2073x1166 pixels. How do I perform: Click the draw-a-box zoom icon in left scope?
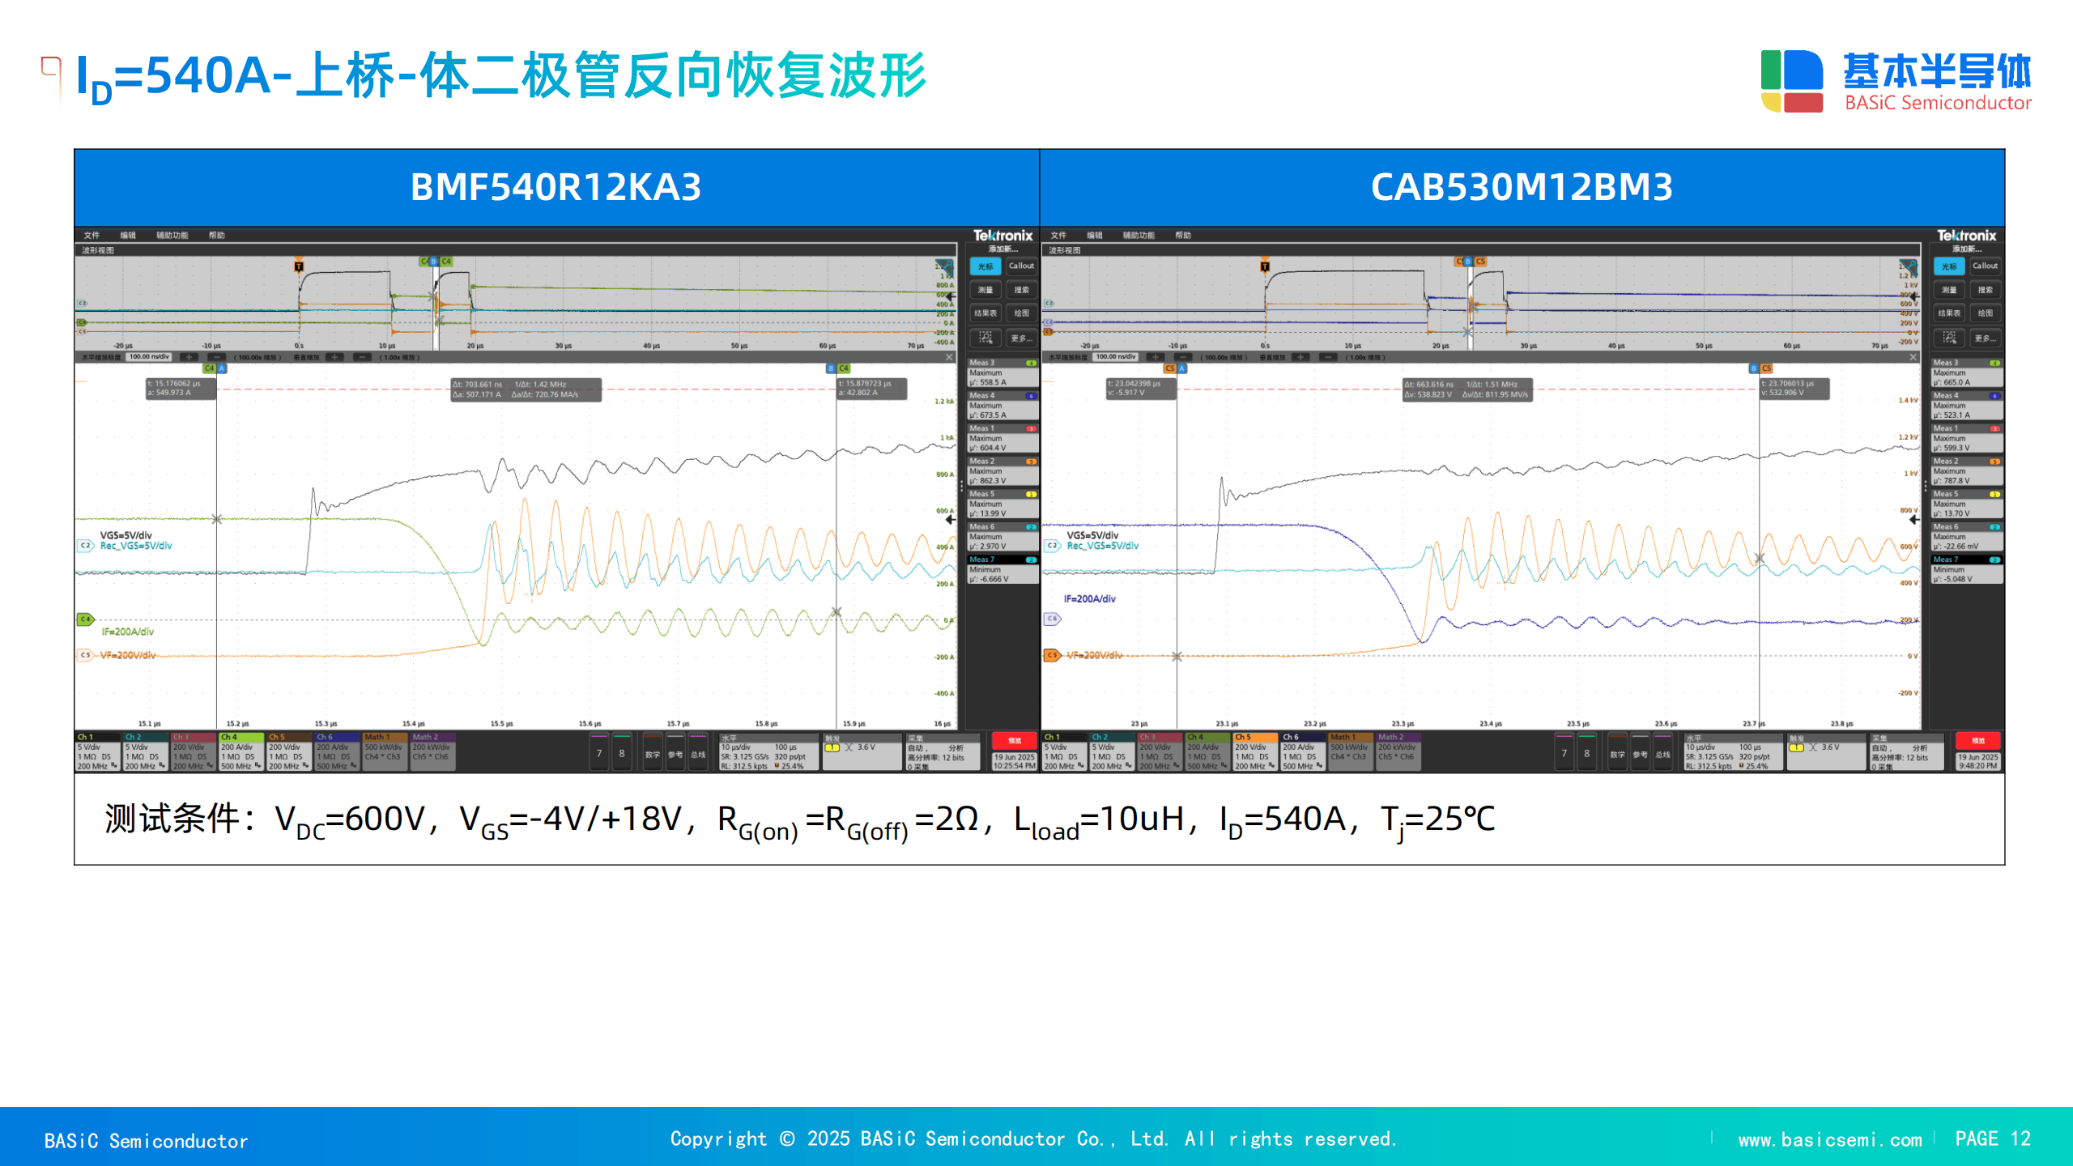[x=985, y=338]
